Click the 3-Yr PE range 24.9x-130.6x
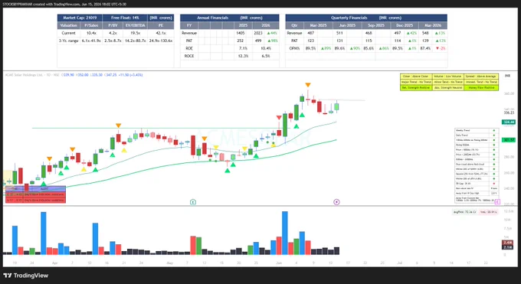The image size is (521, 284). click(x=161, y=41)
